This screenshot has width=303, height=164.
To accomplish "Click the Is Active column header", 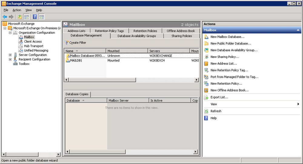I will (x=170, y=100).
